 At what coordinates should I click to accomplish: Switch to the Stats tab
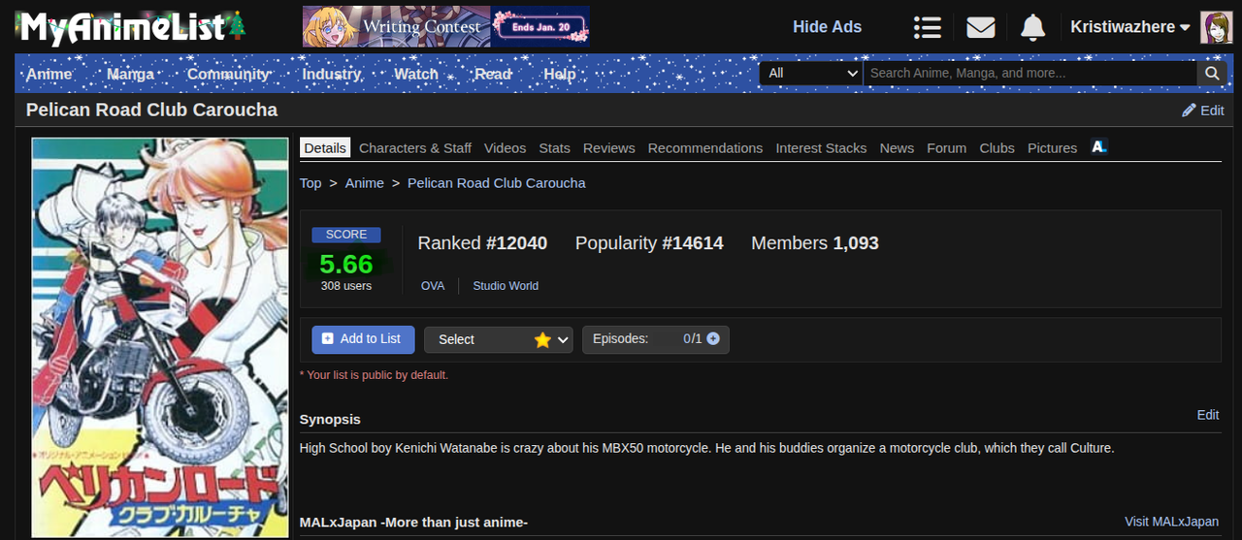554,147
